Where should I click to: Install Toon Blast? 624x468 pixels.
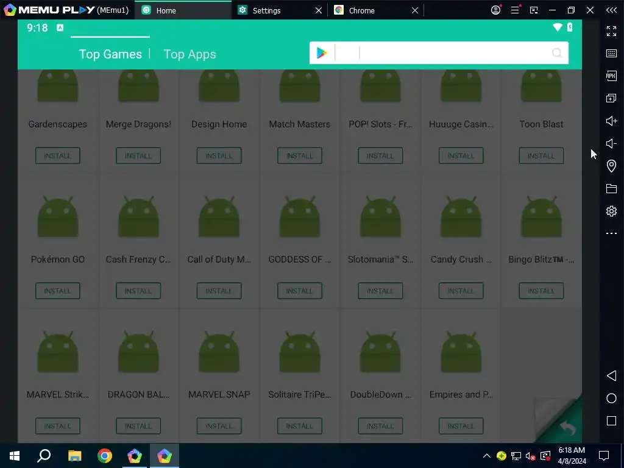click(541, 155)
